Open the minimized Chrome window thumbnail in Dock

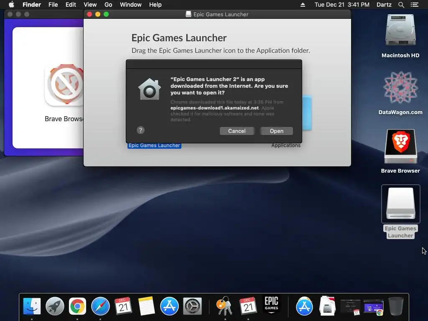pyautogui.click(x=373, y=307)
